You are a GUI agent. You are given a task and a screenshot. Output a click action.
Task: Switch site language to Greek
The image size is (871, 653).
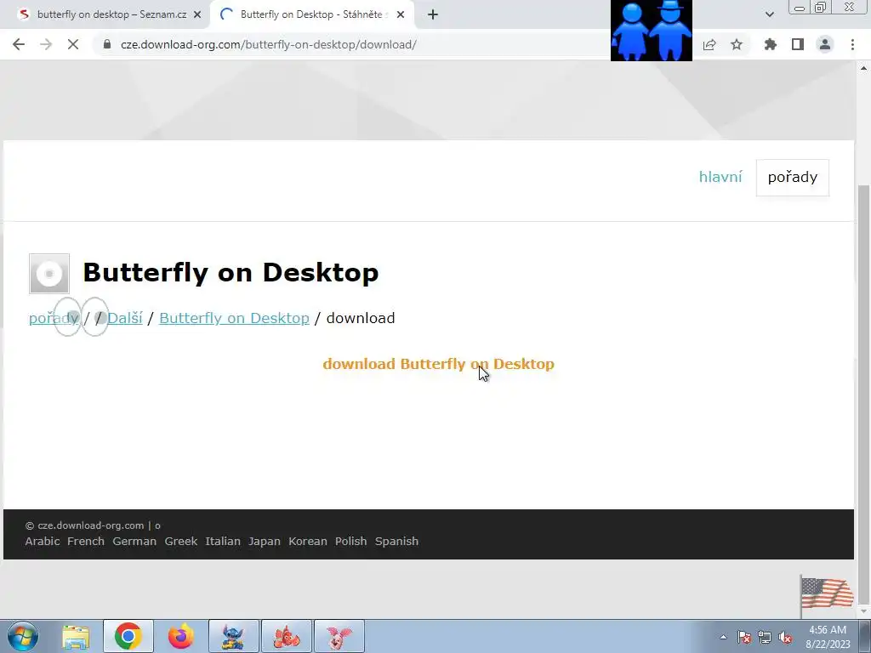click(x=181, y=542)
